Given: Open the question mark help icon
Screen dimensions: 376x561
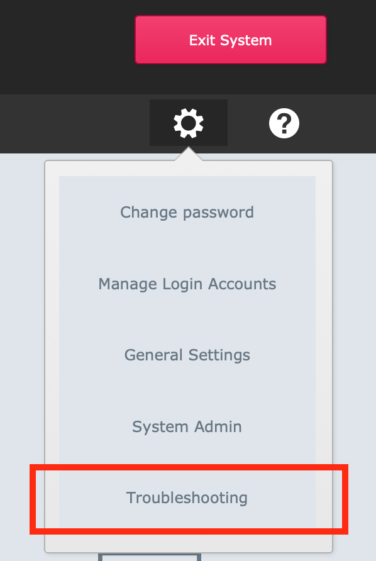Looking at the screenshot, I should click(284, 123).
